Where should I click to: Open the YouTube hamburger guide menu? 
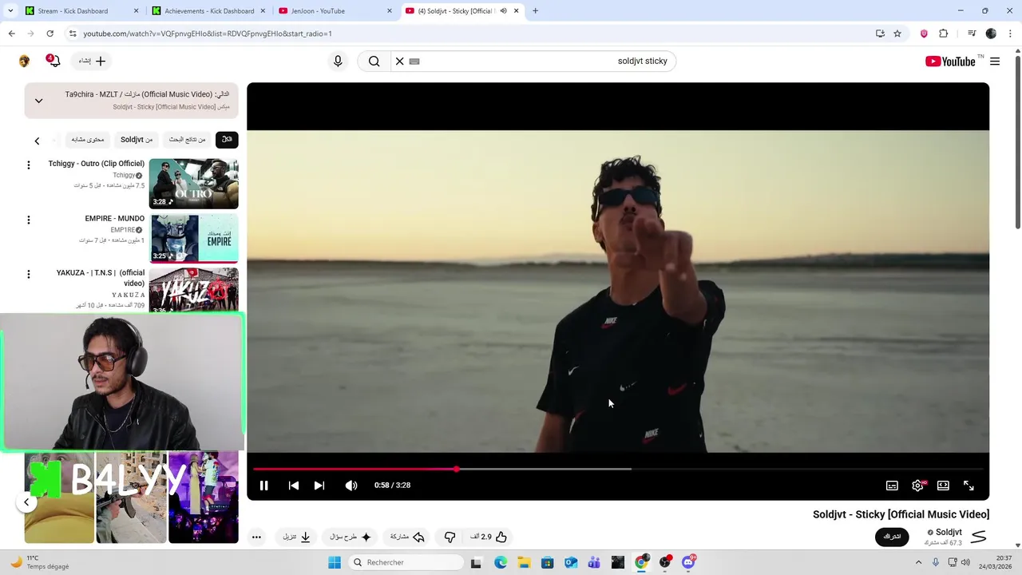[995, 61]
